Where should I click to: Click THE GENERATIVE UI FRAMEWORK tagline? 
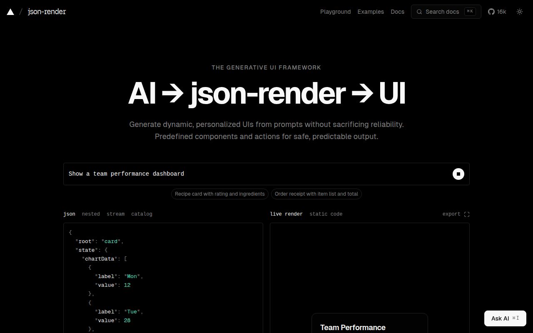point(266,67)
